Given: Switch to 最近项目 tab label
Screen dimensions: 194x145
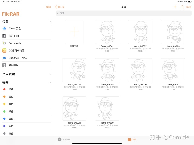Looking at the screenshot, I should click(66, 139).
